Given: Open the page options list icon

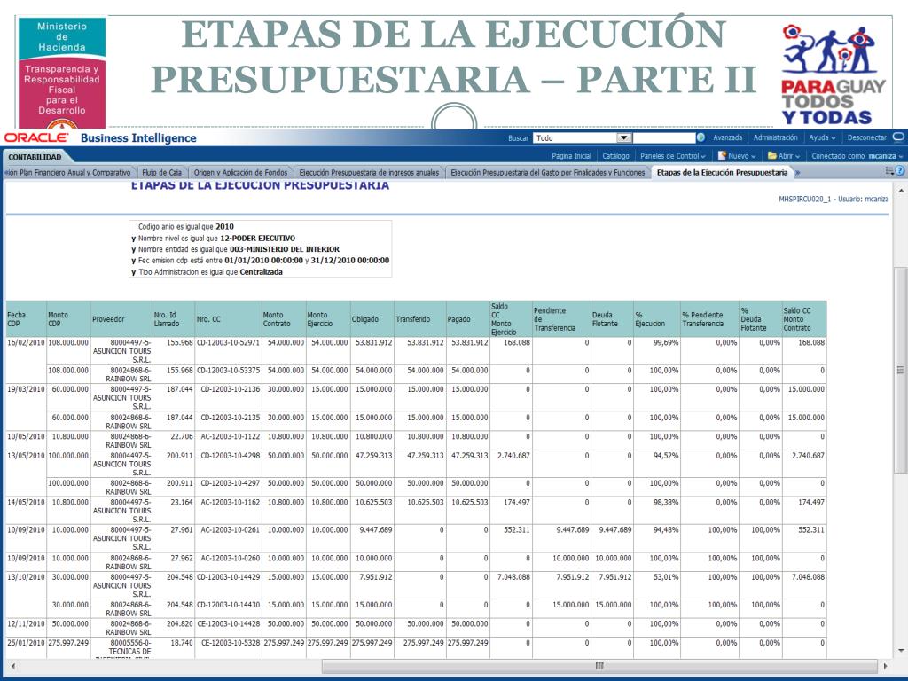Looking at the screenshot, I should tap(889, 171).
